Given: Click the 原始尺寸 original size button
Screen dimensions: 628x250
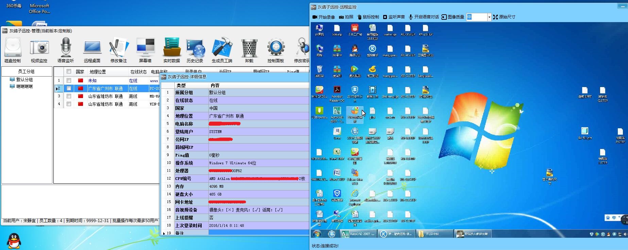Looking at the screenshot, I should [504, 17].
